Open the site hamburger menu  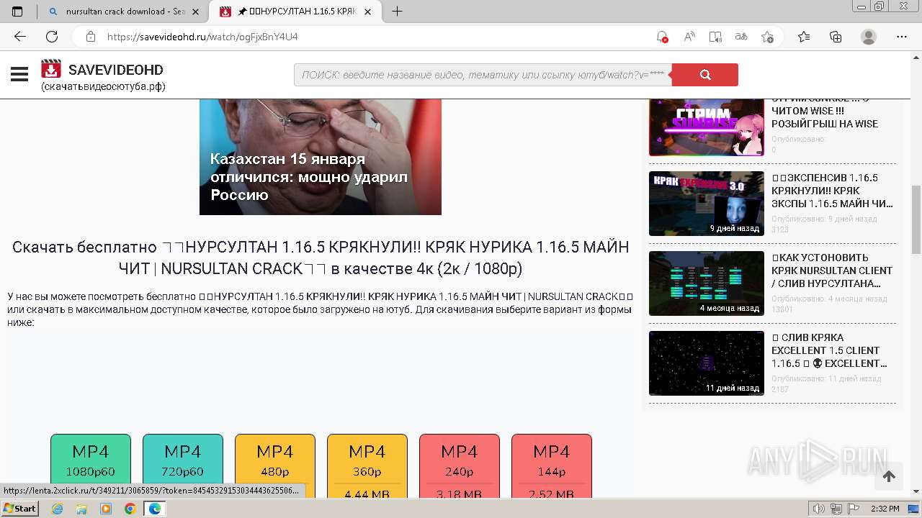19,74
